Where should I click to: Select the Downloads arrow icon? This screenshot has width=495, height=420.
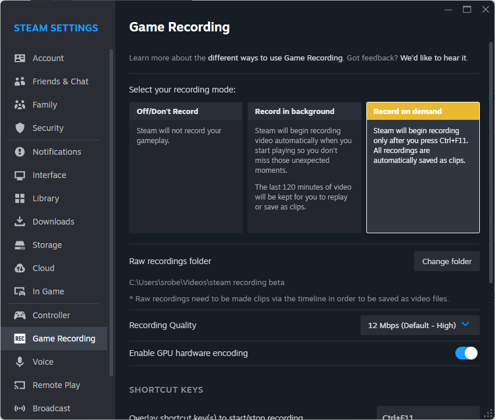pyautogui.click(x=20, y=221)
